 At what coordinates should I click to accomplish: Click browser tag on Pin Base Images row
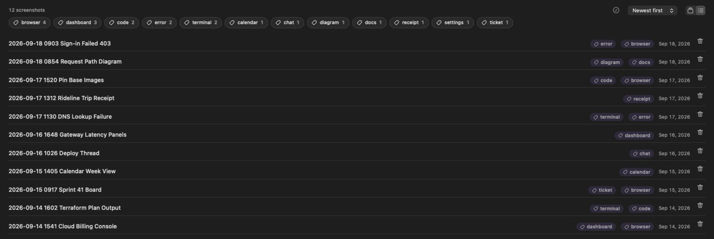pos(637,81)
